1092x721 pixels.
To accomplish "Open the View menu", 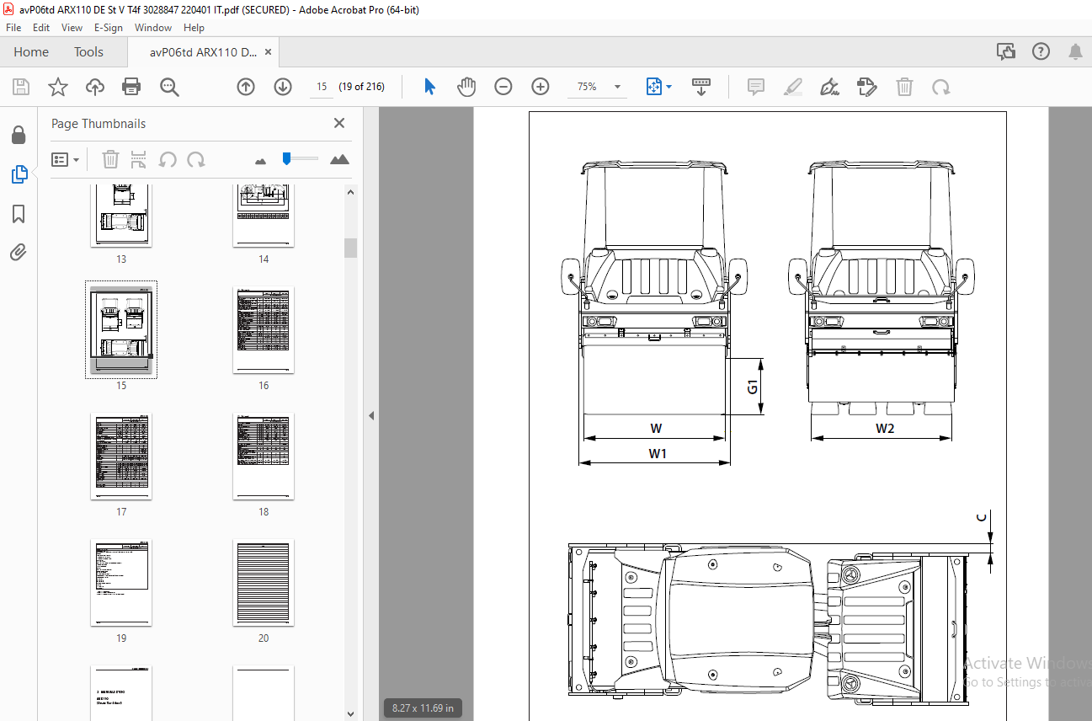I will [x=72, y=28].
